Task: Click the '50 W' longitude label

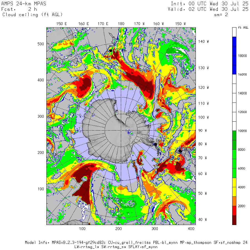Action: [202, 193]
